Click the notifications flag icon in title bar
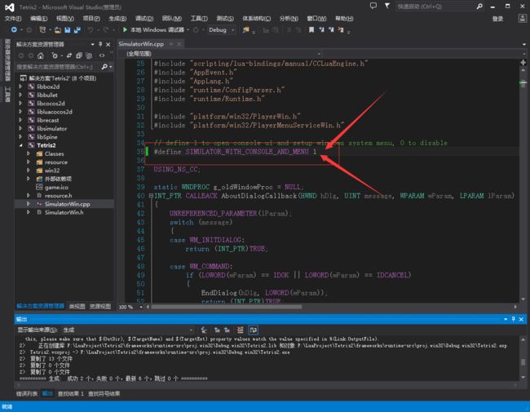Screen dimensions: 530x412 pyautogui.click(x=387, y=6)
